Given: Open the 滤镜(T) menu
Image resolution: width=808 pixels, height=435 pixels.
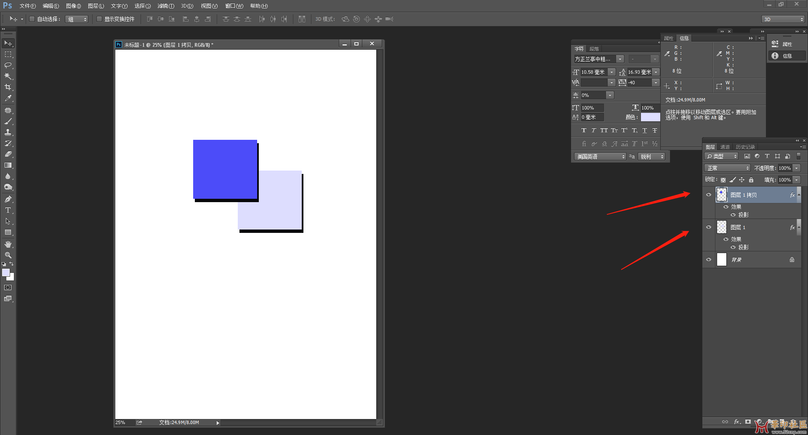Looking at the screenshot, I should pyautogui.click(x=166, y=6).
